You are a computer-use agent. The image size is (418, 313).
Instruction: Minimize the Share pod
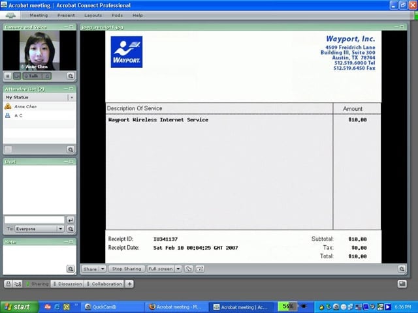[x=396, y=27]
